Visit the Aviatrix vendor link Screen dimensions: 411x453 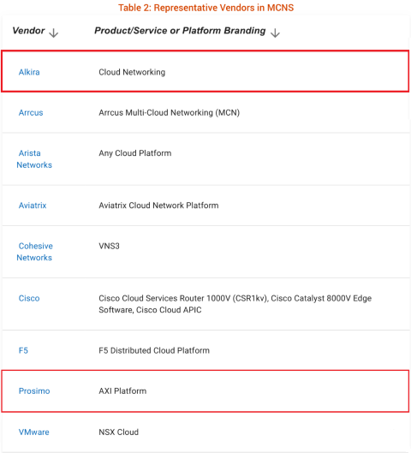(x=33, y=206)
